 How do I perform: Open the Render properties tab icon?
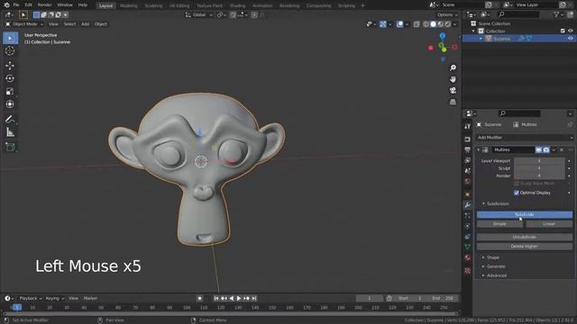point(467,139)
